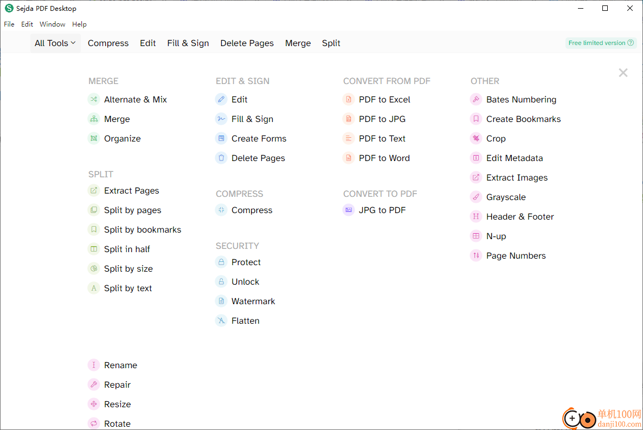Click the pink Crop tool icon
643x430 pixels.
tap(476, 138)
